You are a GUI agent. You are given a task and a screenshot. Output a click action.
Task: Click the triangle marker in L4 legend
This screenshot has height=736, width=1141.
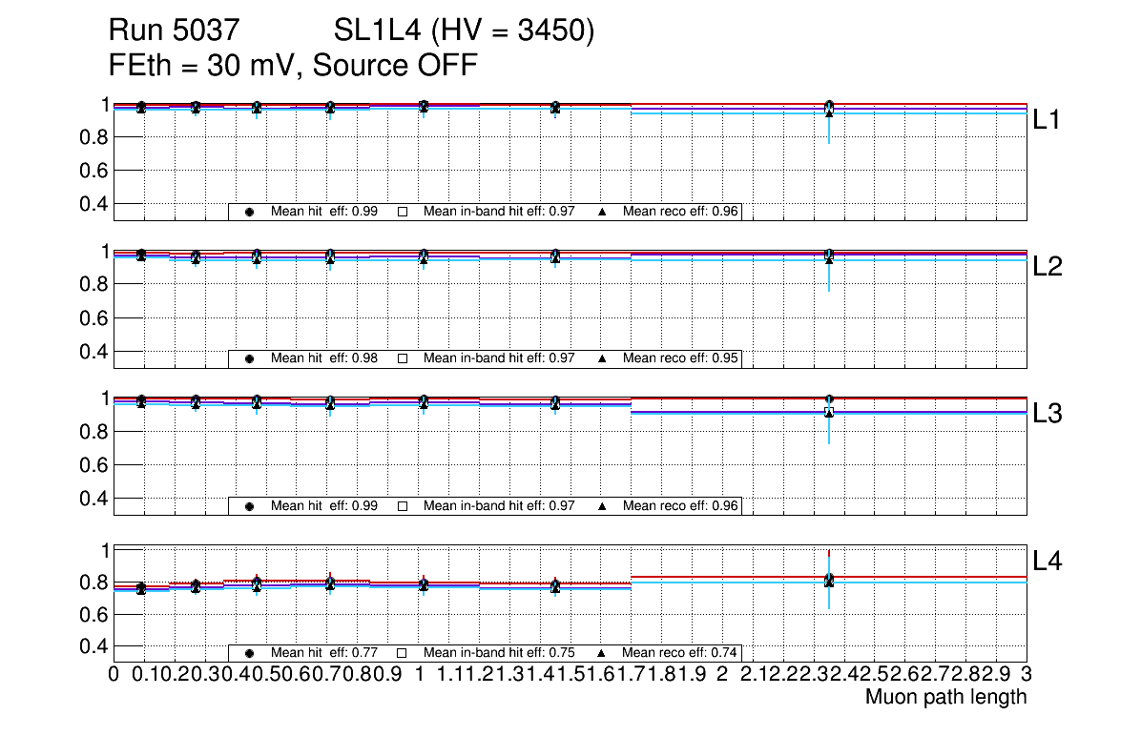[x=602, y=653]
